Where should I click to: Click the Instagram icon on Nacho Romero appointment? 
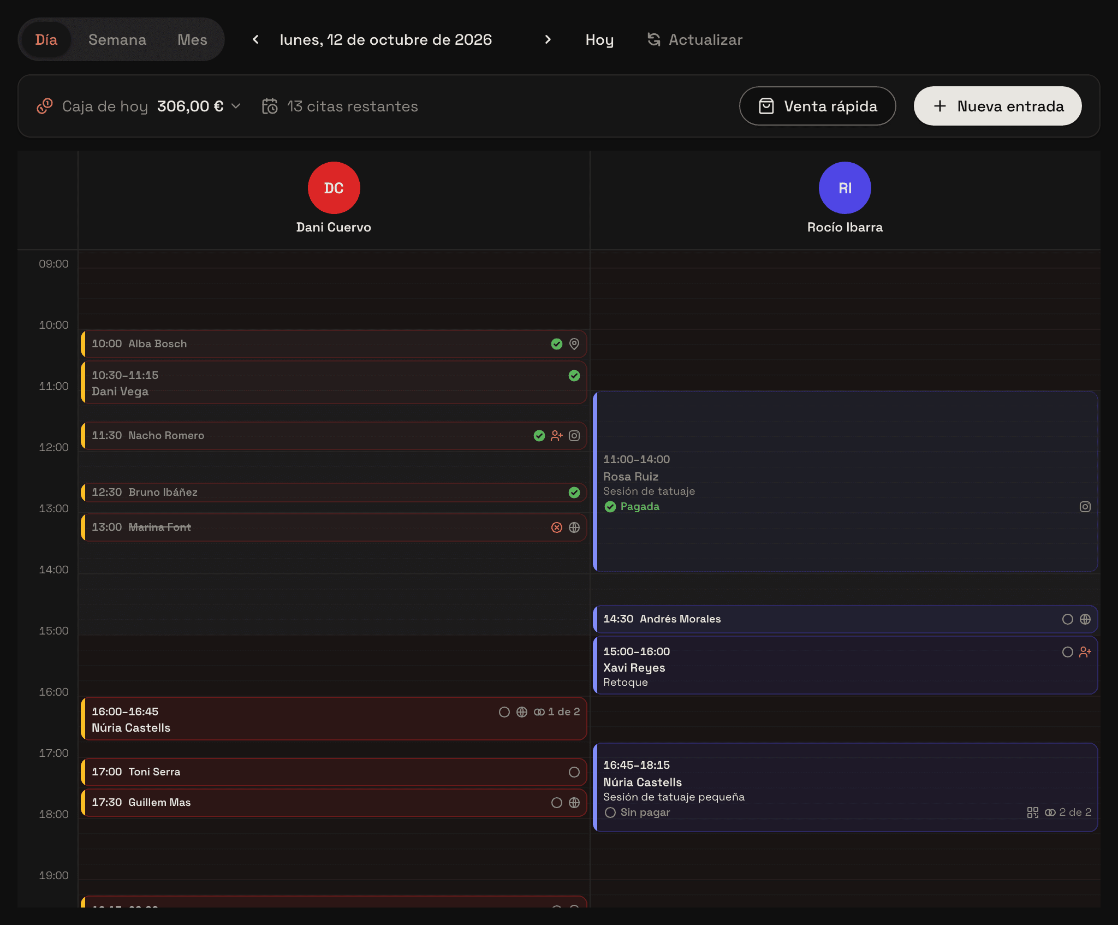click(574, 436)
